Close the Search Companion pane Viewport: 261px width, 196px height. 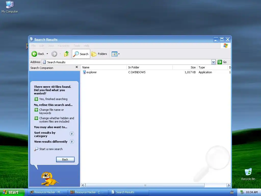[77, 67]
